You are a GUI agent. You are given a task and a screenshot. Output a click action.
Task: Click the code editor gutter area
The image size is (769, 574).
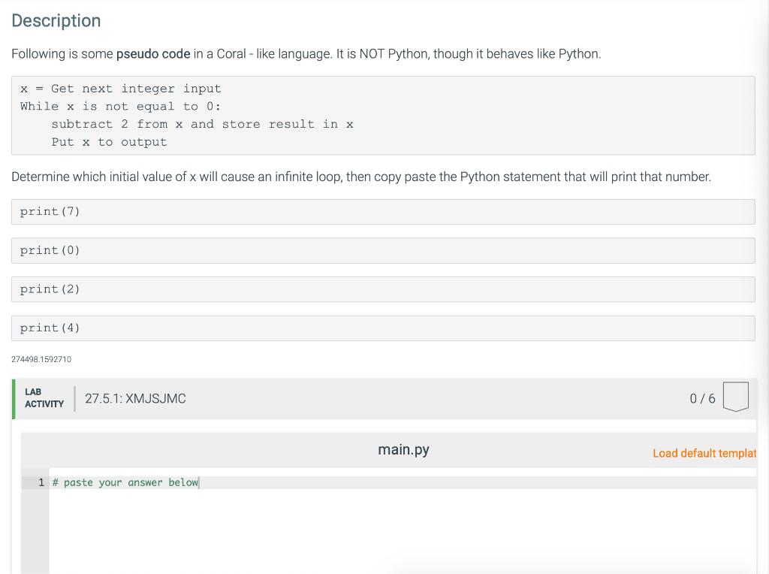pos(38,526)
